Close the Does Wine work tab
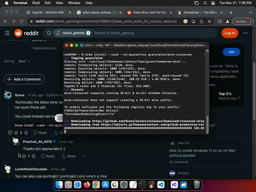The image size is (256, 192). pyautogui.click(x=171, y=12)
